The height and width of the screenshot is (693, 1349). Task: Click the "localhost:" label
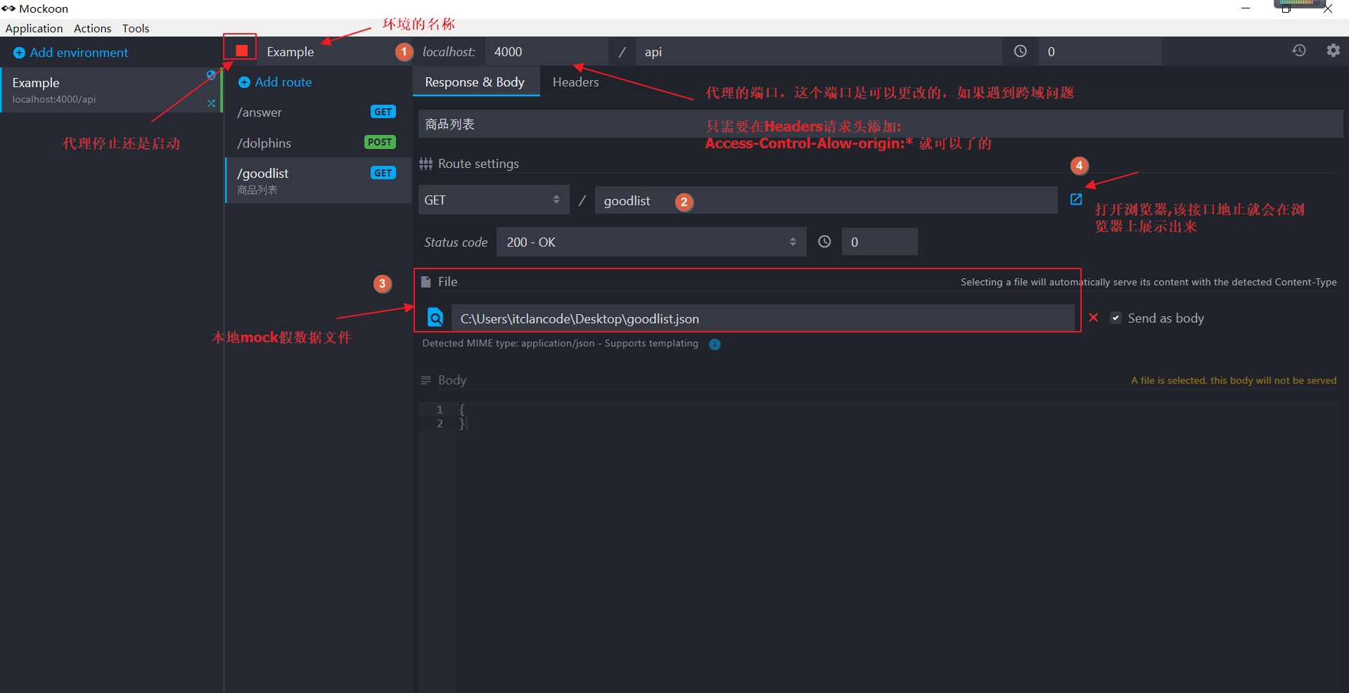449,52
